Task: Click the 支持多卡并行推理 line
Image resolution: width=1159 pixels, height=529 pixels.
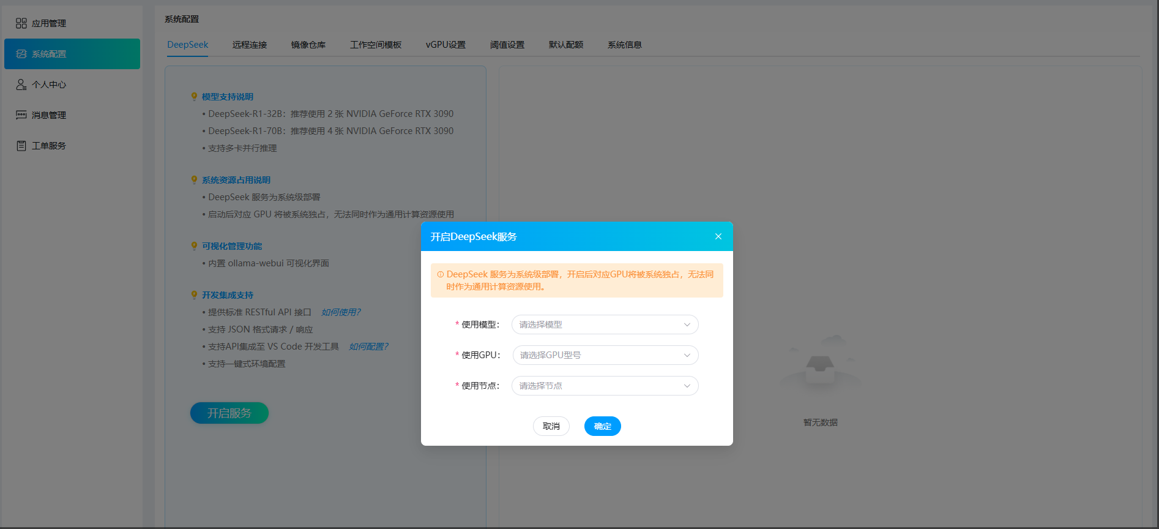Action: 240,148
